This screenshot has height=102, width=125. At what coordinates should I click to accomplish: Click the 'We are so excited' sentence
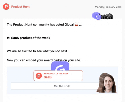[37, 51]
